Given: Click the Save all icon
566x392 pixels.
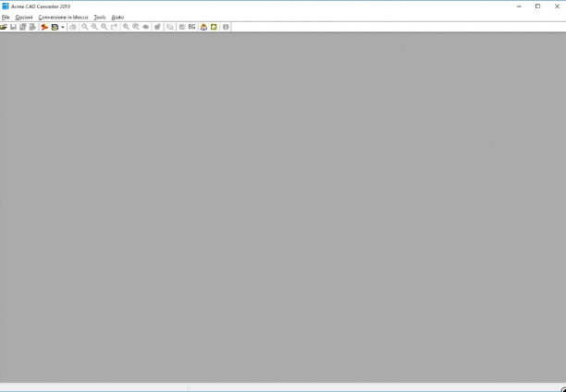Looking at the screenshot, I should tap(23, 27).
